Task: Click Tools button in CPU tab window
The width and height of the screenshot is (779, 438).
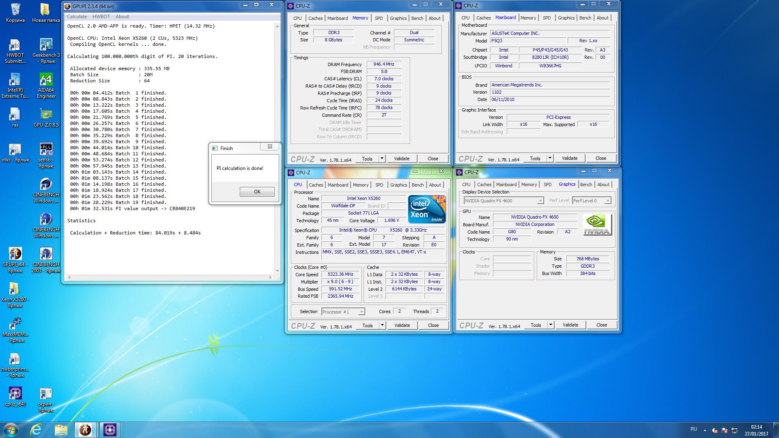Action: [367, 325]
